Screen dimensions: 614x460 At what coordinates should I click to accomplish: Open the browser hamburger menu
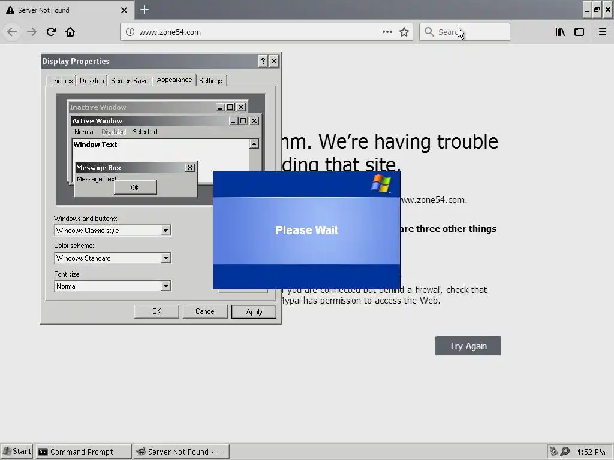point(602,32)
